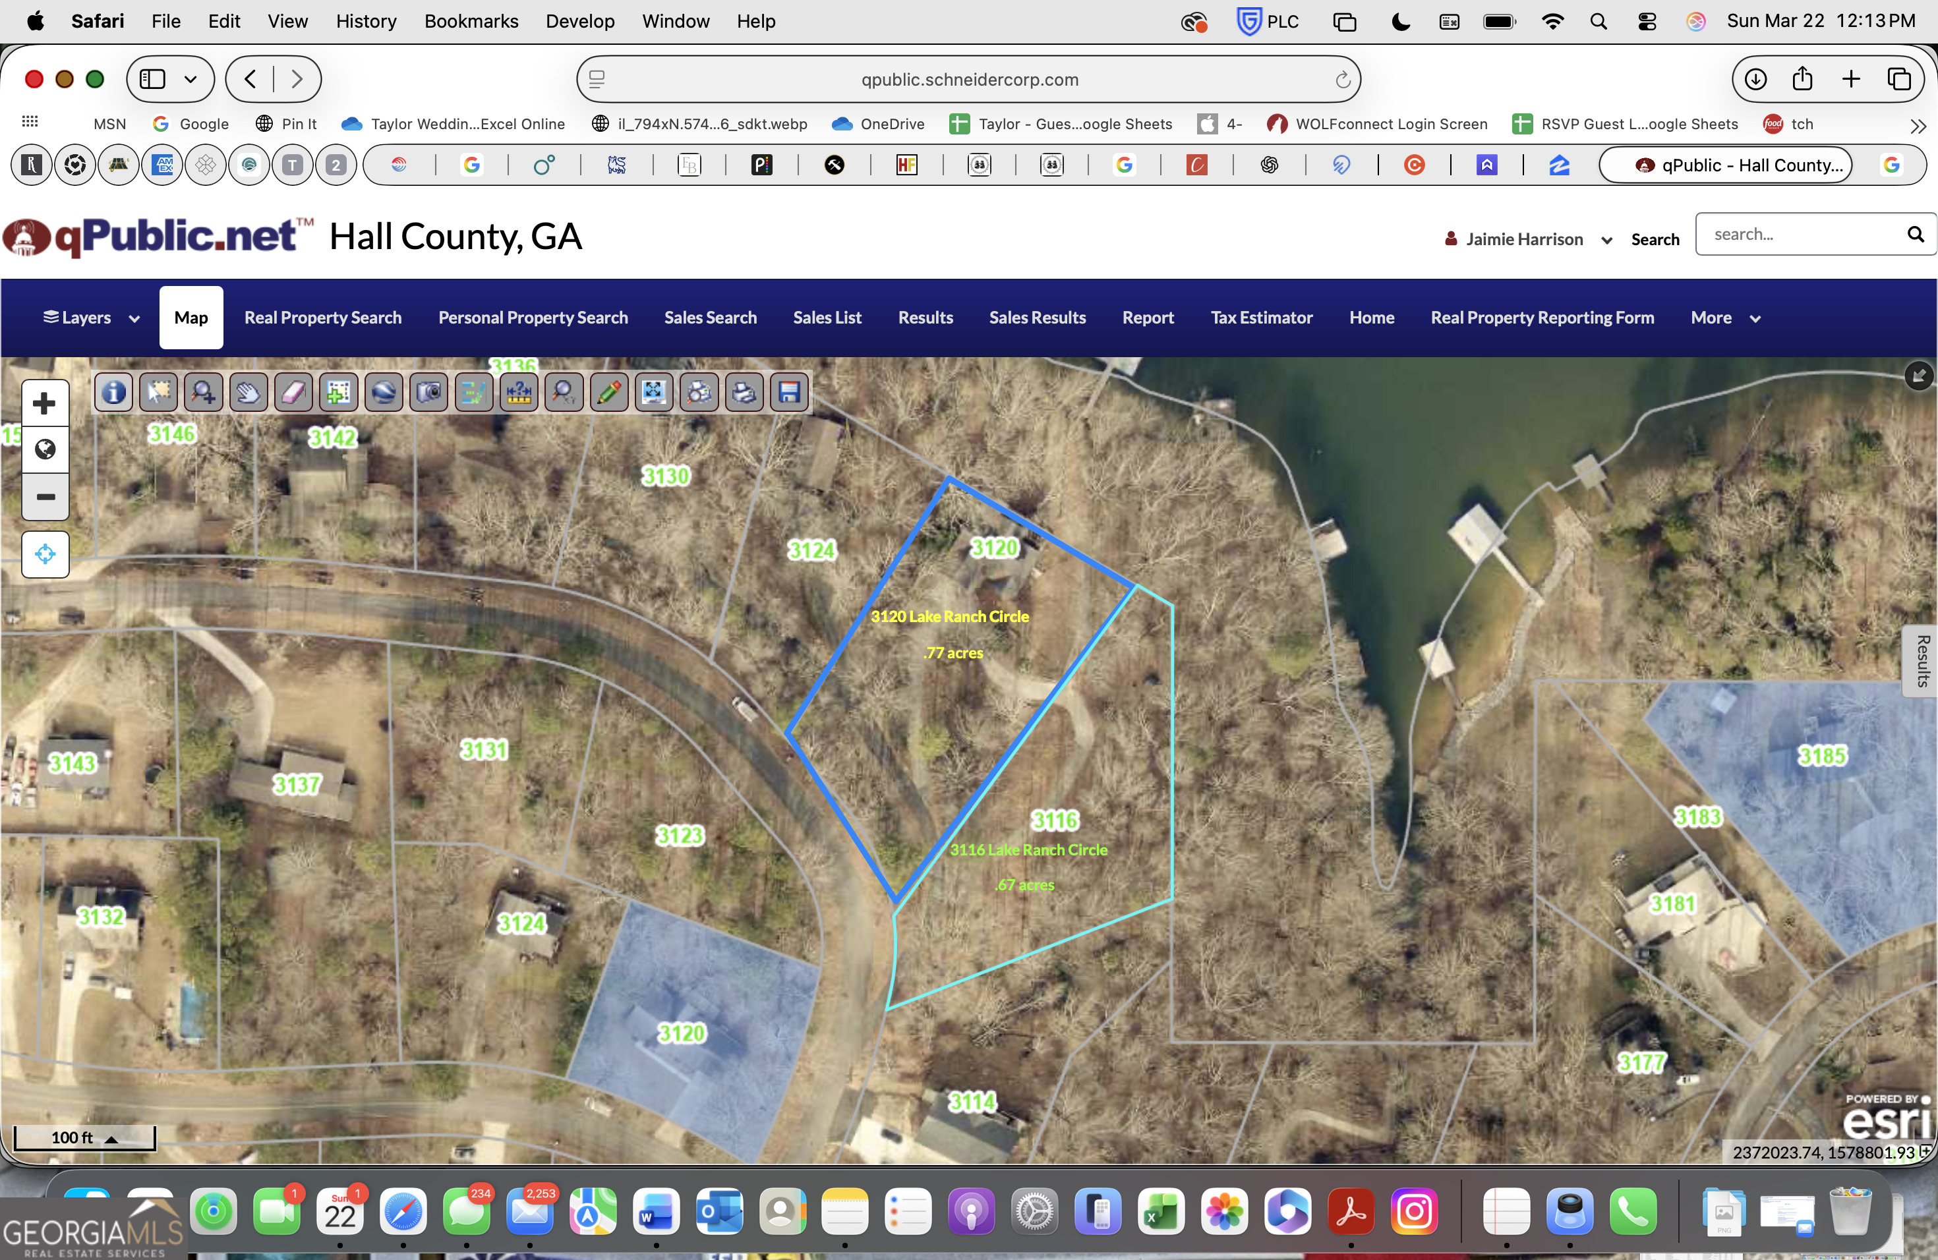Select the green pencil drawing tool

point(608,393)
